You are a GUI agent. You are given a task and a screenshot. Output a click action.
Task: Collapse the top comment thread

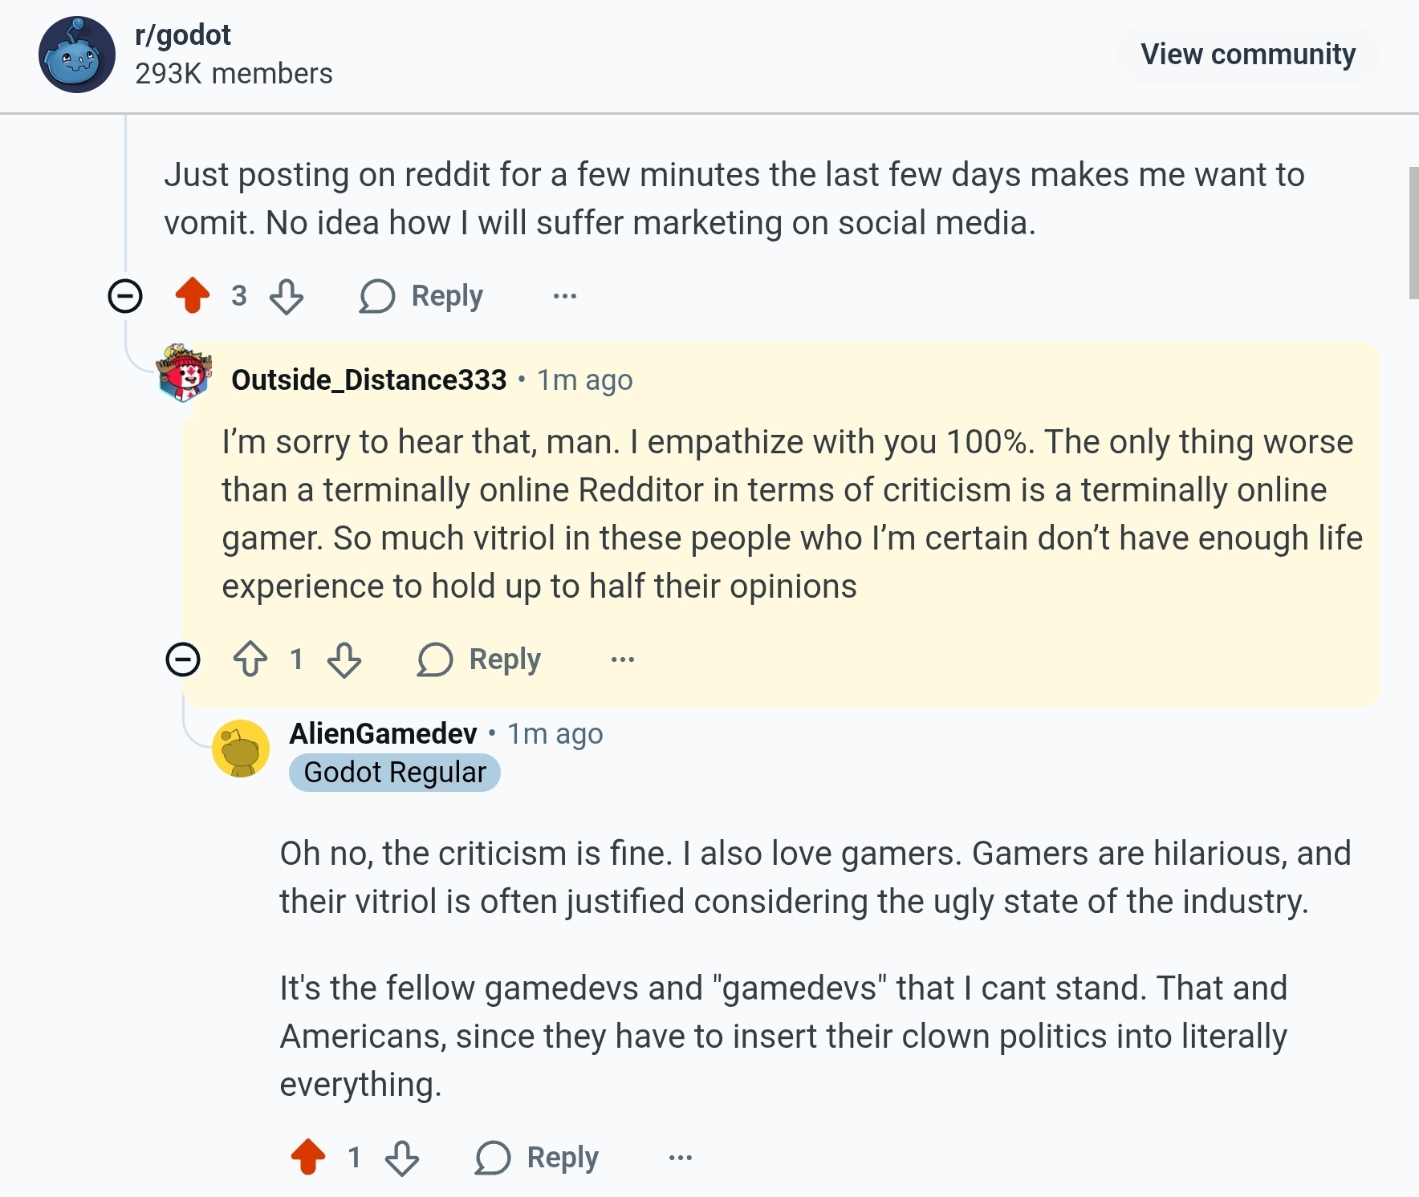[125, 296]
